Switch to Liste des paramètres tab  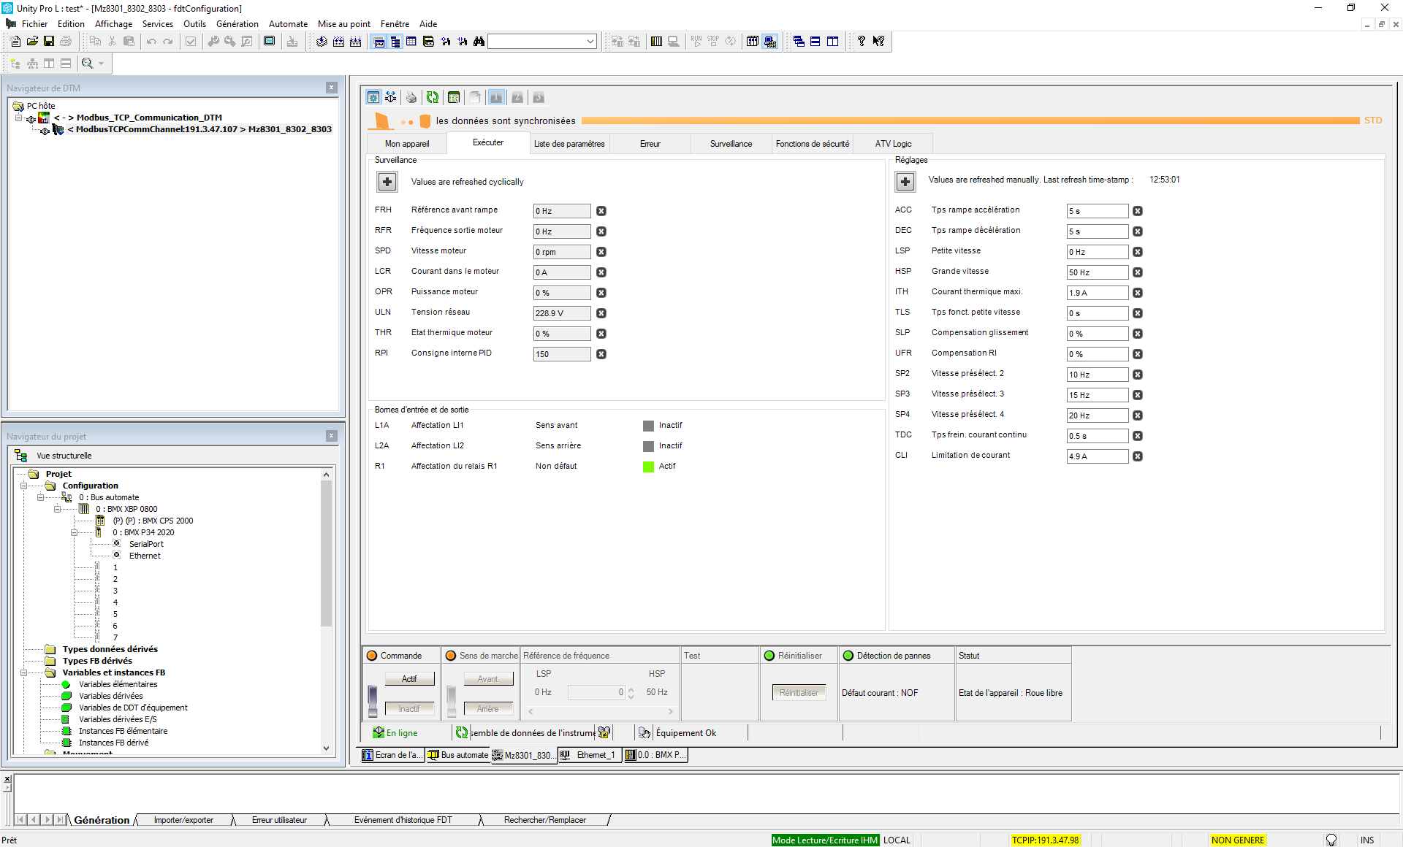[x=569, y=144]
